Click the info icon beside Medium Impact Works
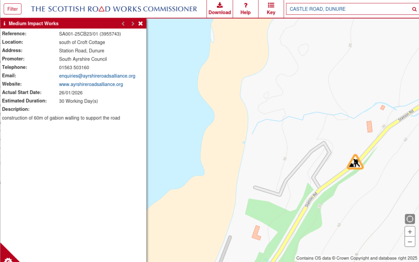Screen dimensions: 419x262 tap(5, 24)
